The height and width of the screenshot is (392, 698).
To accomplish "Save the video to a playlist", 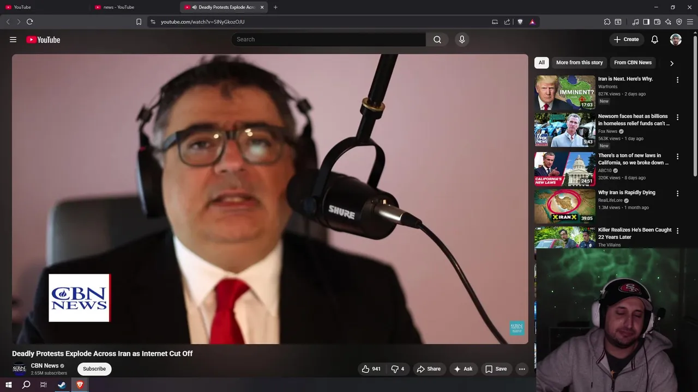I will (x=496, y=369).
